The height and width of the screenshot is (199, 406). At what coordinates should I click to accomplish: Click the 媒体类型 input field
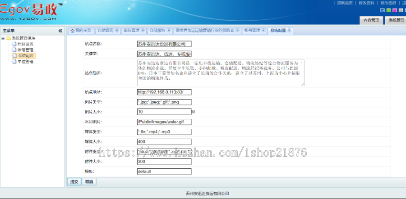click(164, 132)
